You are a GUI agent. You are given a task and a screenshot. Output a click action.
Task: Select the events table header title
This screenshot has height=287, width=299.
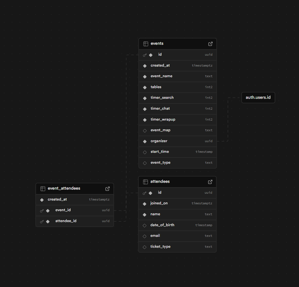157,43
